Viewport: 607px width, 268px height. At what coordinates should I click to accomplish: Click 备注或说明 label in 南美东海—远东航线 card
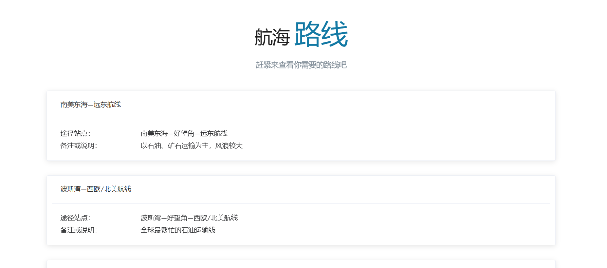pos(79,146)
